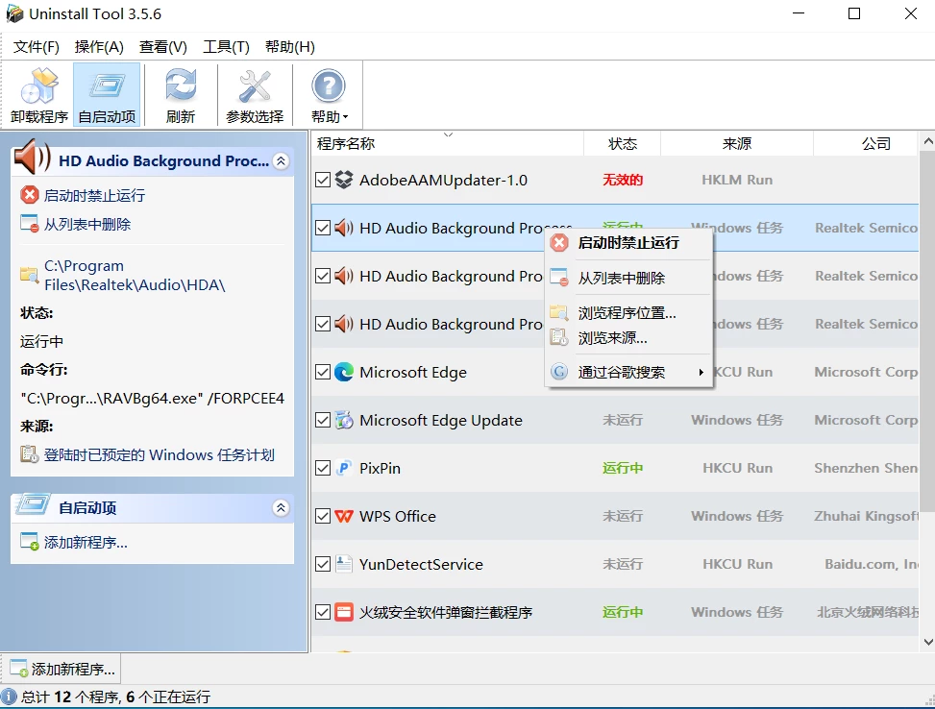Sort by the 来源 column header

click(x=737, y=144)
